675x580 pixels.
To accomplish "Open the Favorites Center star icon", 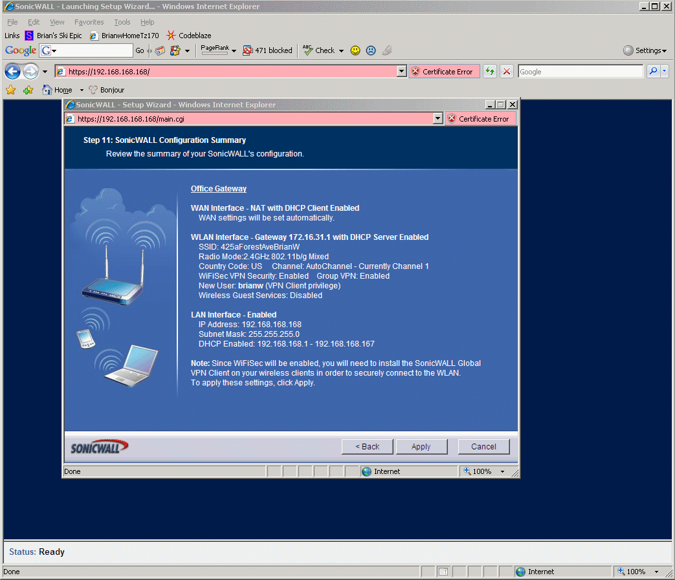I will (x=11, y=90).
